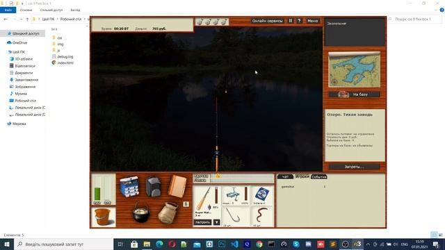Select the worm bait slot
Image resolution: width=445 pixels, height=250 pixels.
click(x=262, y=217)
